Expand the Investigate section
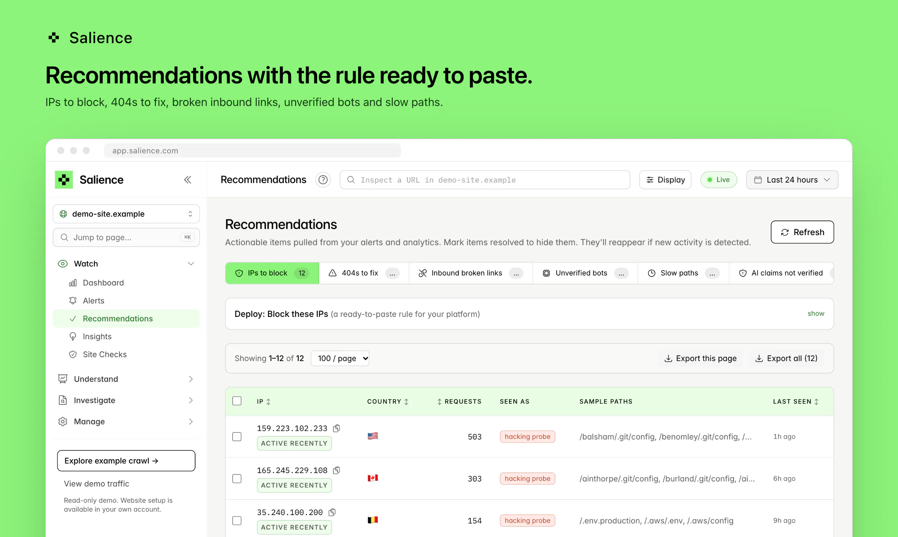Viewport: 898px width, 537px height. point(126,400)
